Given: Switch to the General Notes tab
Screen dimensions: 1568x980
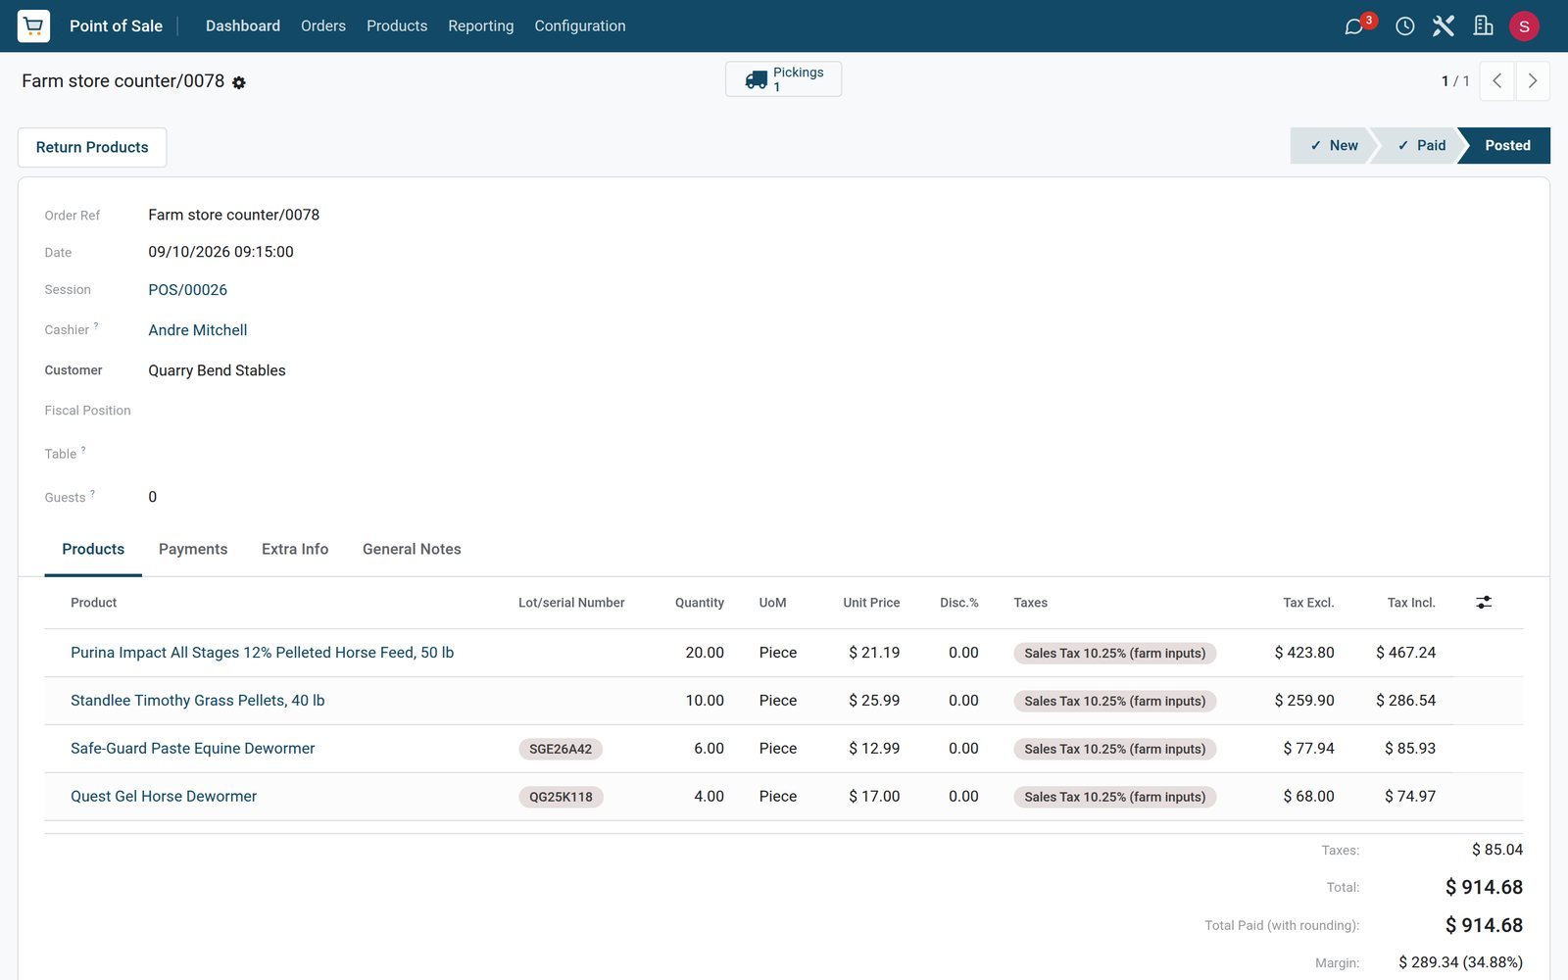Looking at the screenshot, I should pos(412,550).
